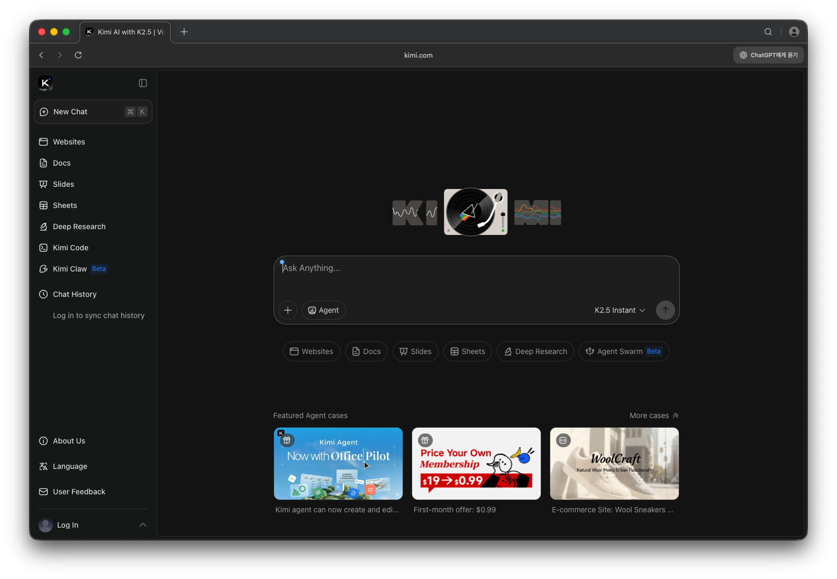837x579 pixels.
Task: Click the "Featured Agent cases" heading
Action: coord(311,415)
